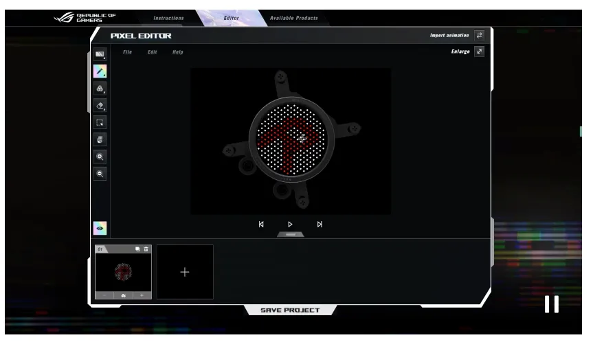
Task: Delete frame 01 with trash icon
Action: coord(146,249)
